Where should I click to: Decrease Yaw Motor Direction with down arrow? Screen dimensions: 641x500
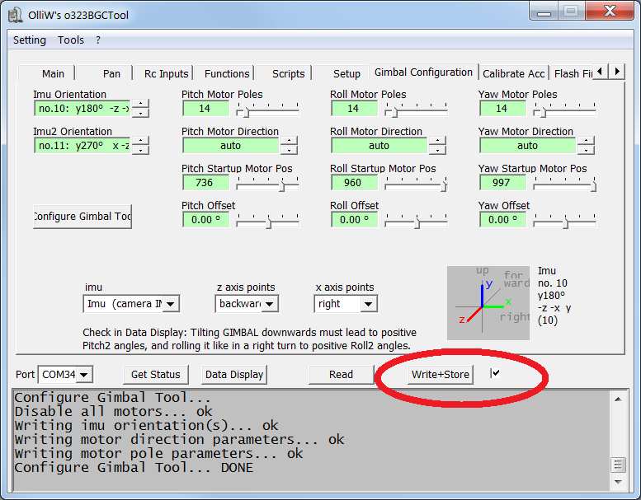(x=586, y=150)
